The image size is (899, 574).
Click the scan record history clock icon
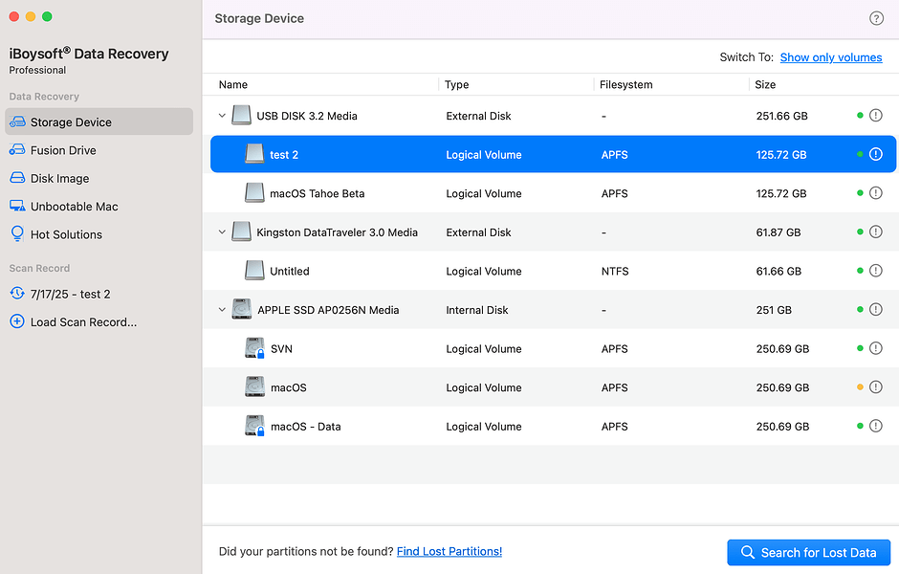(17, 294)
